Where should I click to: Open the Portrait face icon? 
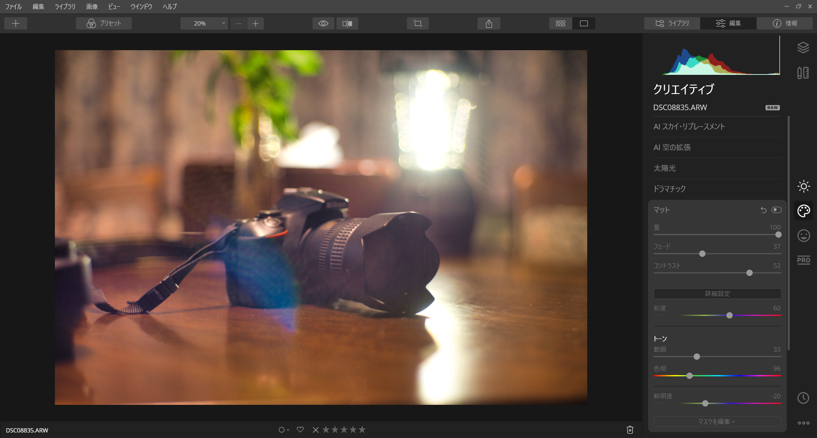[803, 236]
